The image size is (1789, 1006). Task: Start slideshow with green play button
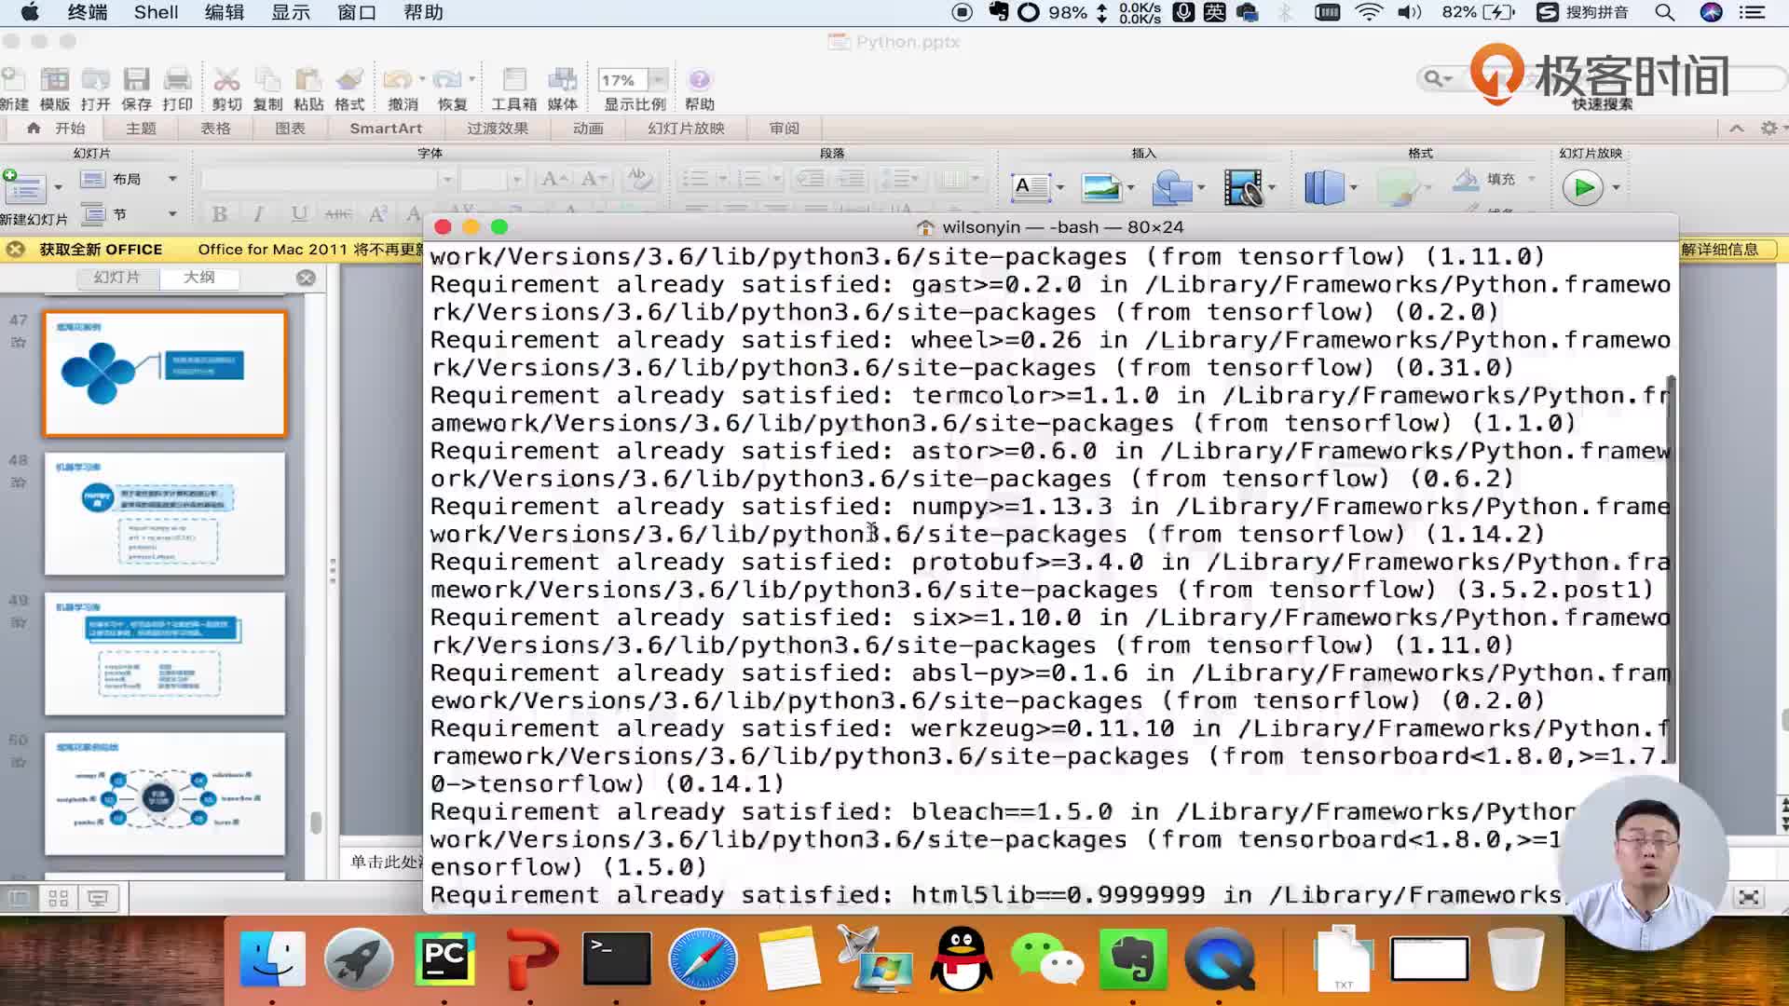tap(1582, 188)
